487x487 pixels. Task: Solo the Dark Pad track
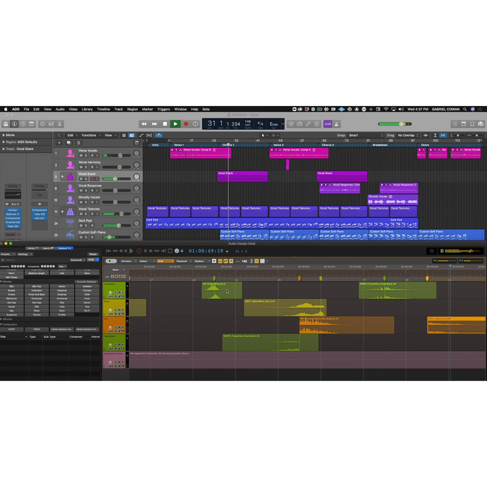point(86,226)
